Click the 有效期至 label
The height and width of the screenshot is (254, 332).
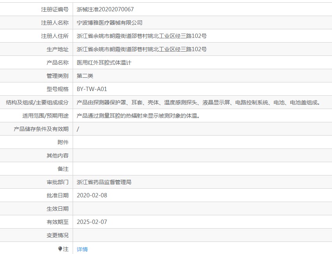pos(57,222)
